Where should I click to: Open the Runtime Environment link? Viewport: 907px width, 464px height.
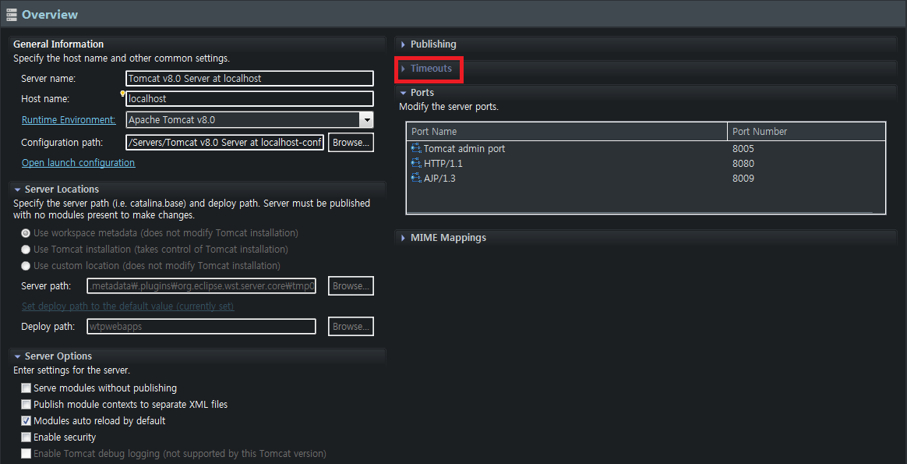point(69,120)
